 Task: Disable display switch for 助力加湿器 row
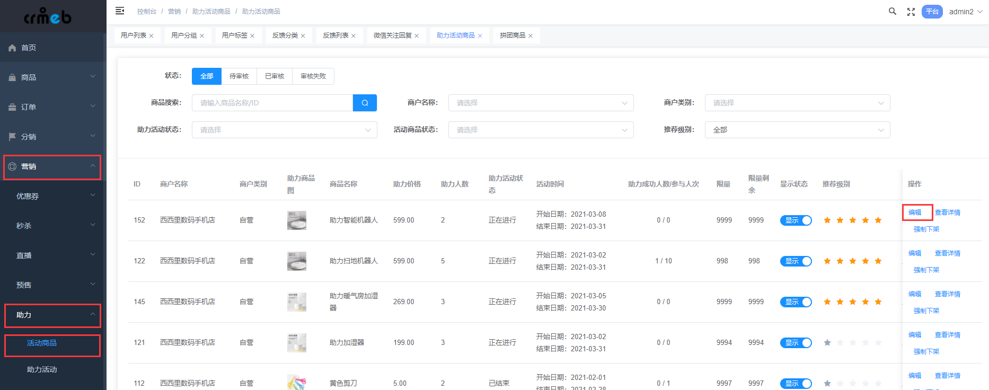tap(796, 343)
